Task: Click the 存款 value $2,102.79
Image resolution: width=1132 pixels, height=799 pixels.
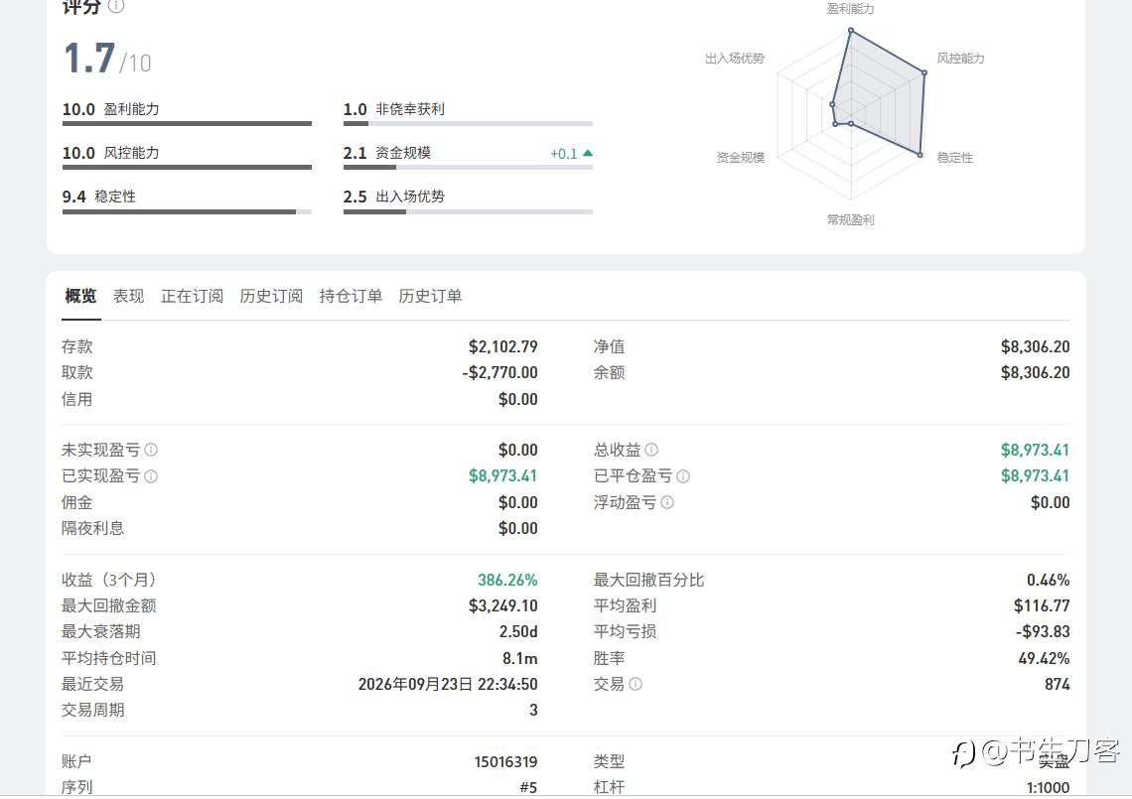Action: 503,346
